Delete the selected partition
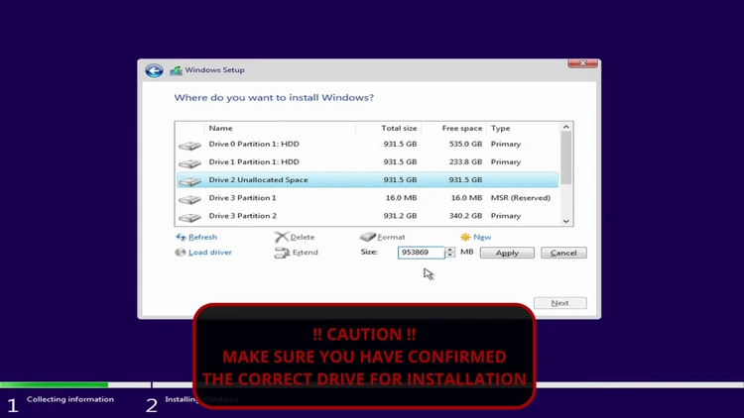744x418 pixels. [x=303, y=237]
